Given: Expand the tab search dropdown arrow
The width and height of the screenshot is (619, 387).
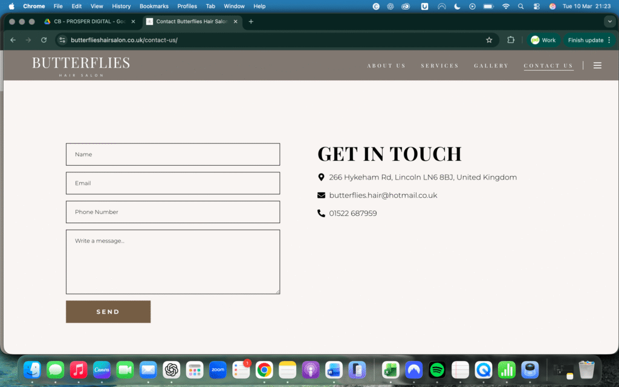Looking at the screenshot, I should click(x=609, y=21).
